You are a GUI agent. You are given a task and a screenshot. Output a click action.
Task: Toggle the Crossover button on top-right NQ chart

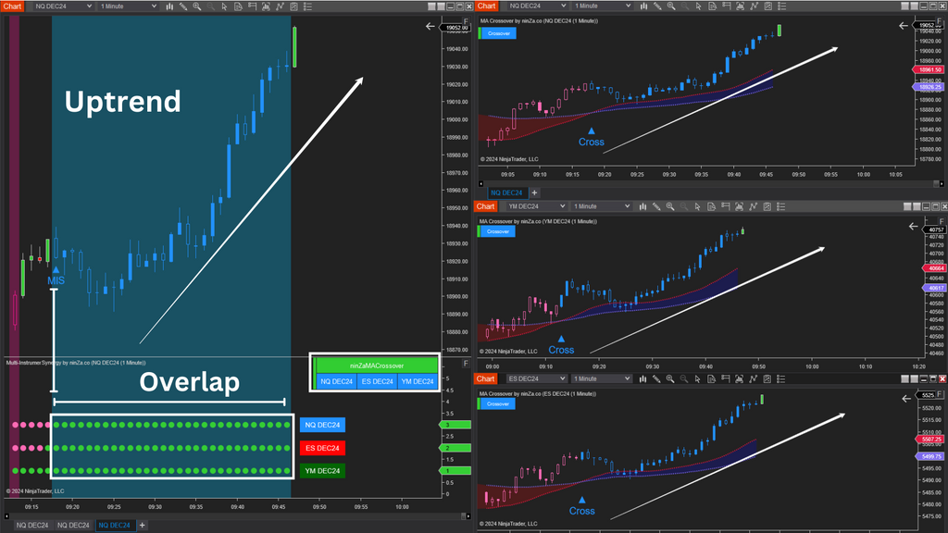(497, 33)
